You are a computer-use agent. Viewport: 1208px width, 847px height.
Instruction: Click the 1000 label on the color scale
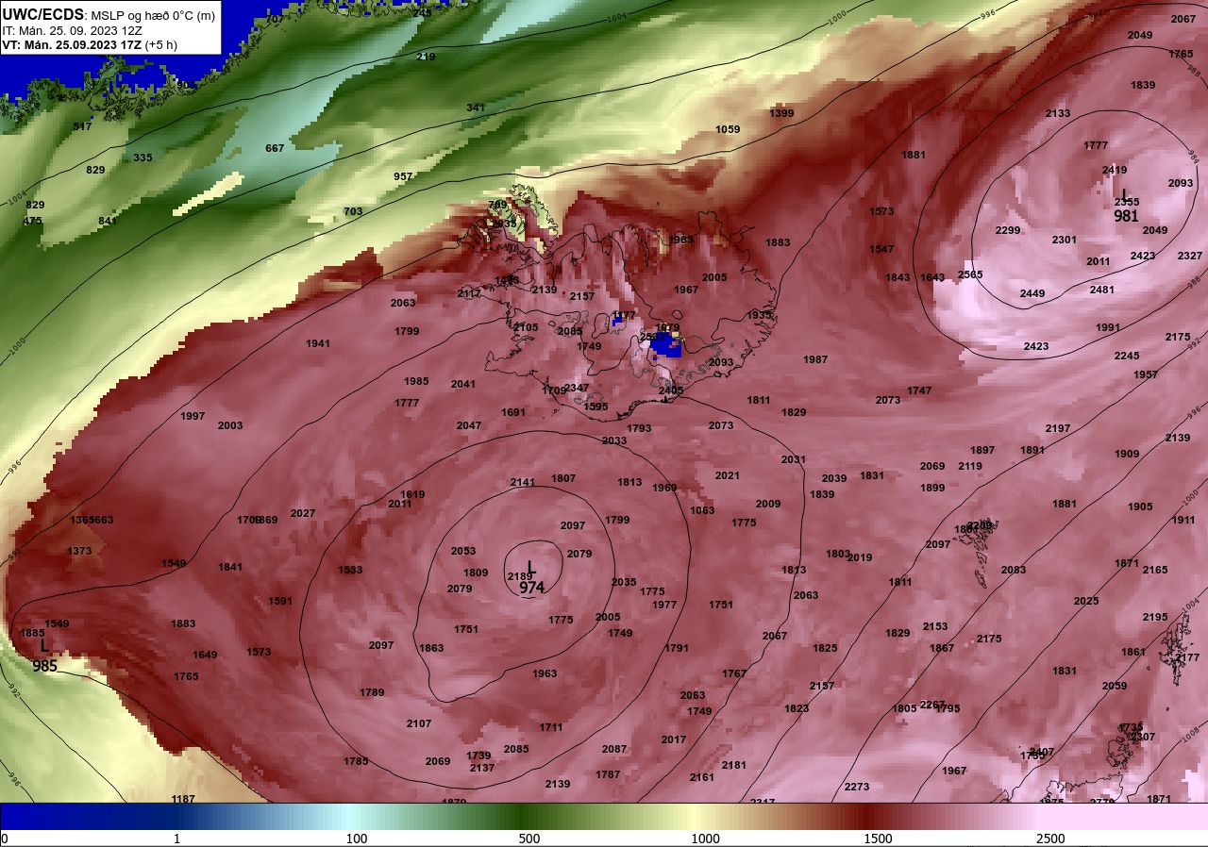click(x=705, y=839)
